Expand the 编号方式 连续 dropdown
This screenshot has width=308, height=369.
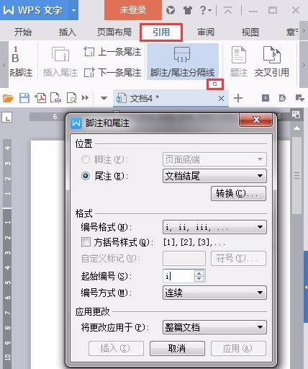[x=214, y=293]
